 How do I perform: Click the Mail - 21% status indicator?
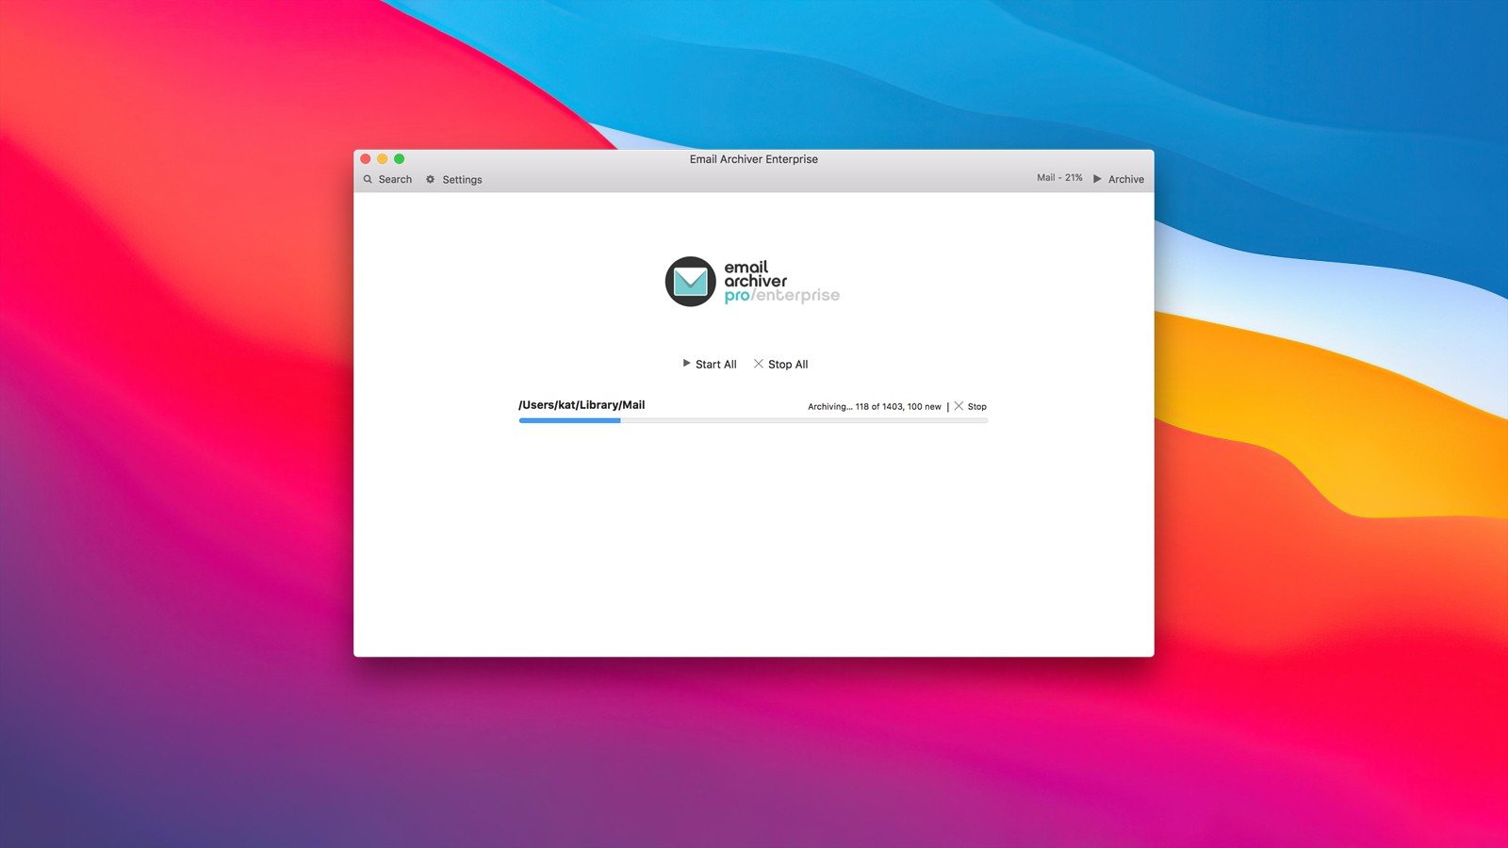pos(1059,178)
